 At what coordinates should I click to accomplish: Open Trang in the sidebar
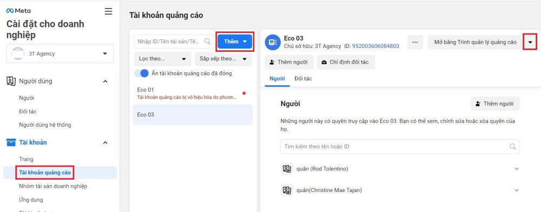pos(26,159)
